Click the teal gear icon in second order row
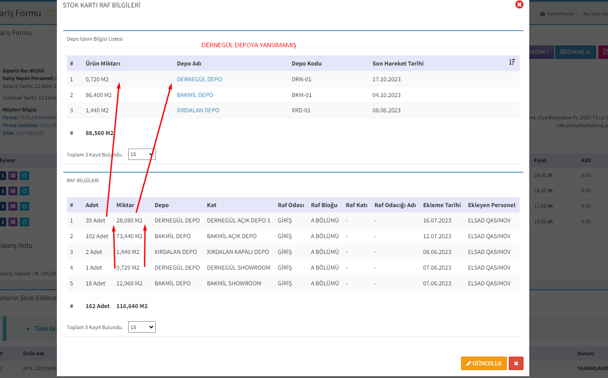Screen dimensions: 608x378 click(x=24, y=191)
